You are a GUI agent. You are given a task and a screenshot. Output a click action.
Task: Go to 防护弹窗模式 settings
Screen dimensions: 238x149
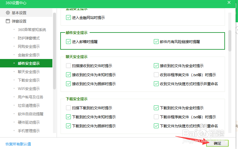(29, 38)
